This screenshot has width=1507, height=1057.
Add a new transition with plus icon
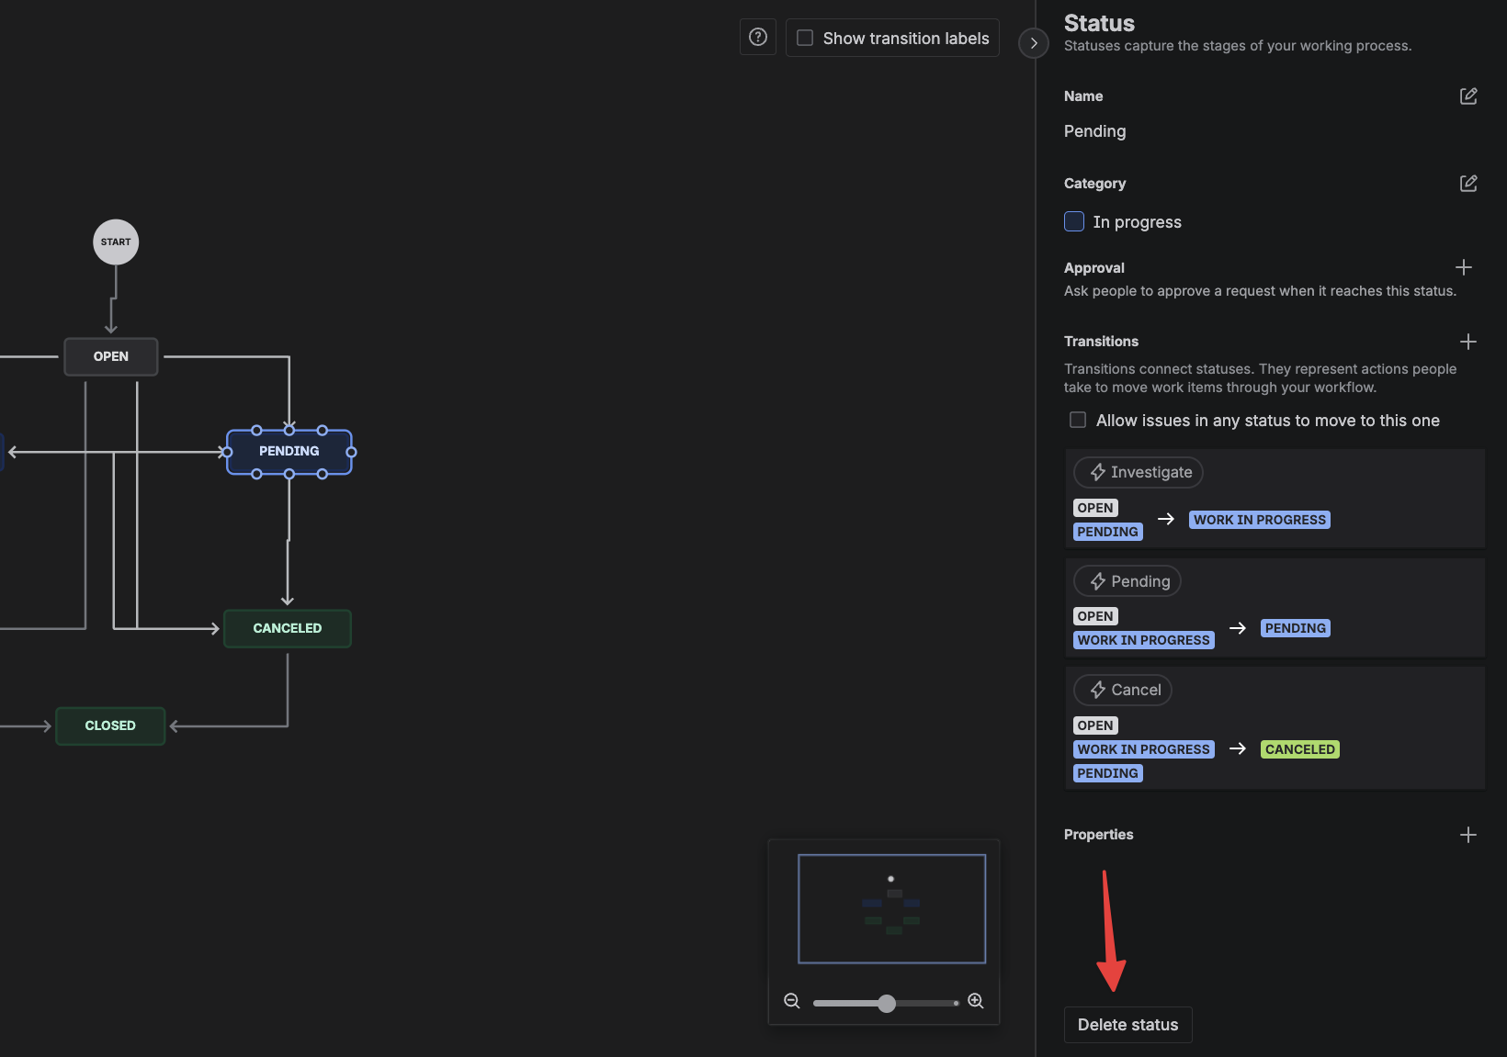1468,342
